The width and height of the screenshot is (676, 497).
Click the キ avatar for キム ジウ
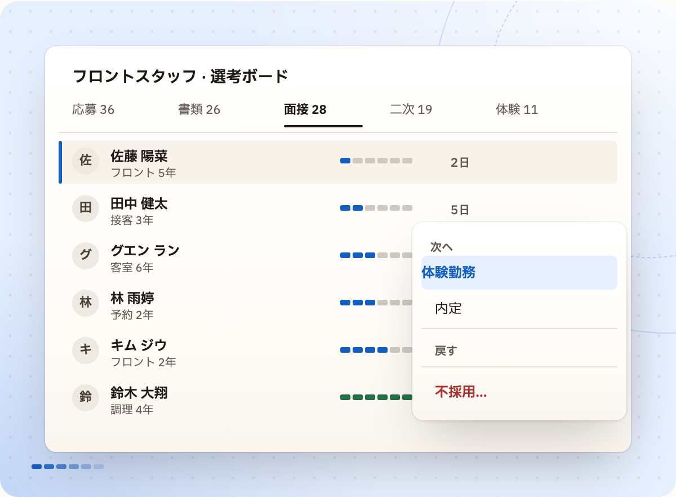[x=86, y=350]
